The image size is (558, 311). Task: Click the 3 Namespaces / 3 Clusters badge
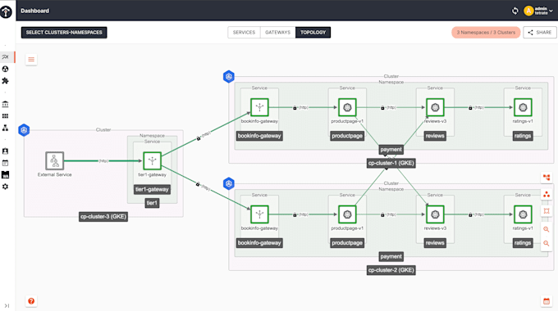486,32
